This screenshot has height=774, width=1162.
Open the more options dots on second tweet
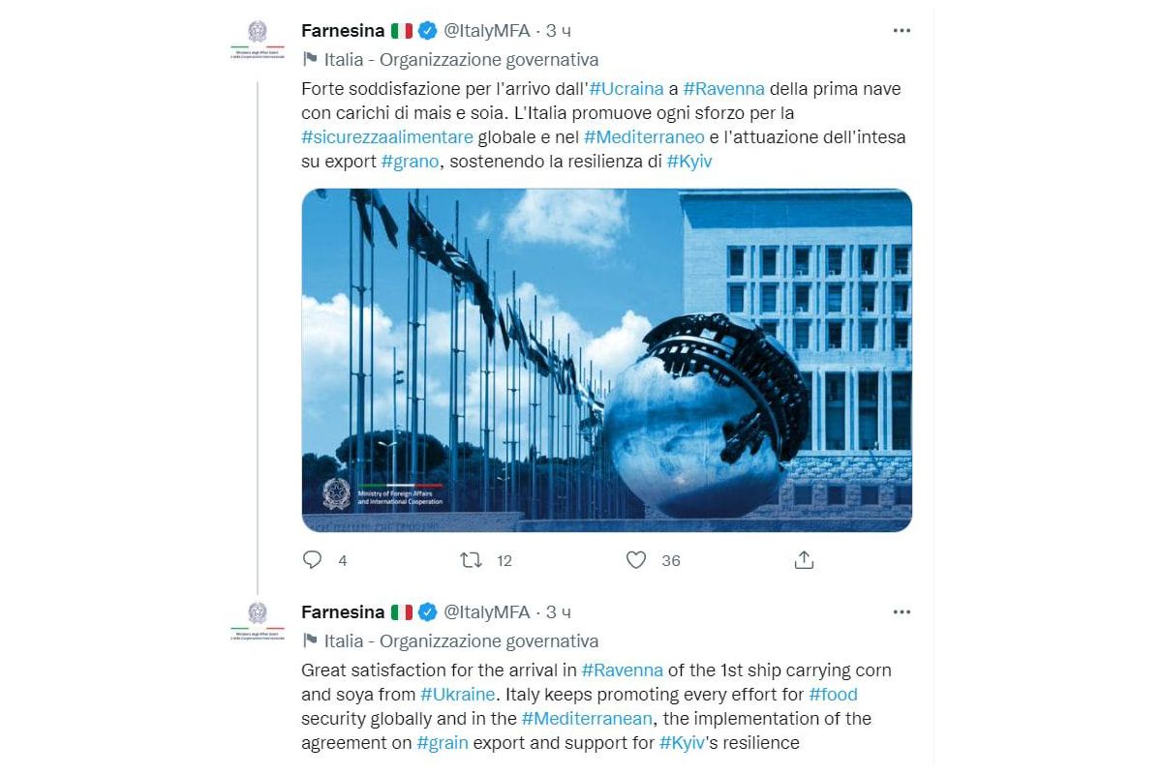pyautogui.click(x=902, y=611)
